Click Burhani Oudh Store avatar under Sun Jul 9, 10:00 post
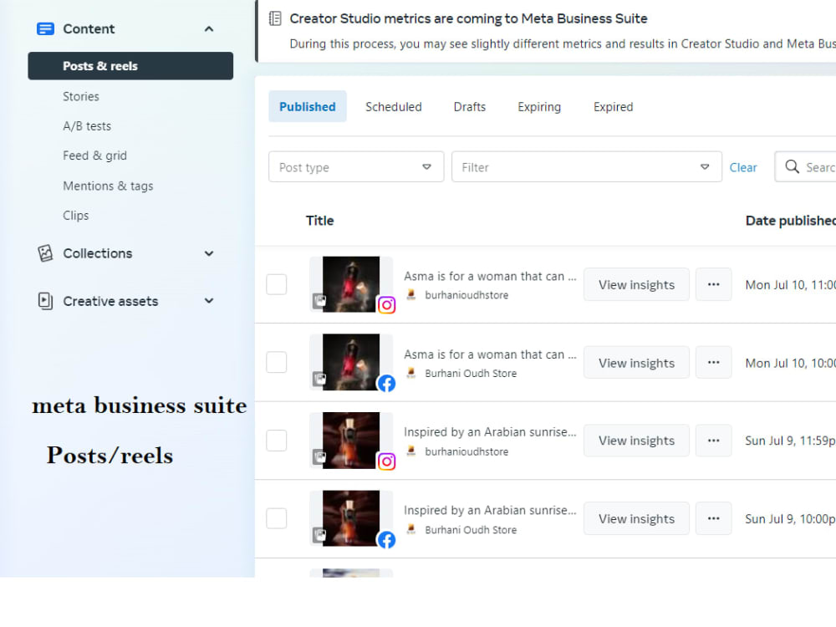Image resolution: width=836 pixels, height=627 pixels. [x=411, y=529]
